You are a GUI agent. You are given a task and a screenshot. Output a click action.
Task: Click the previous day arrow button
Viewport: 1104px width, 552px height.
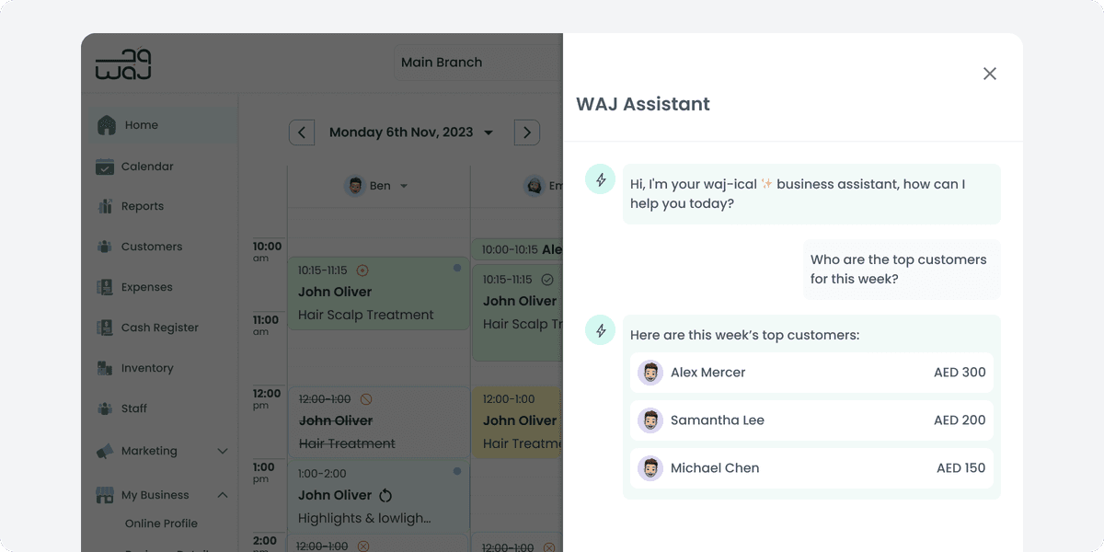click(302, 132)
